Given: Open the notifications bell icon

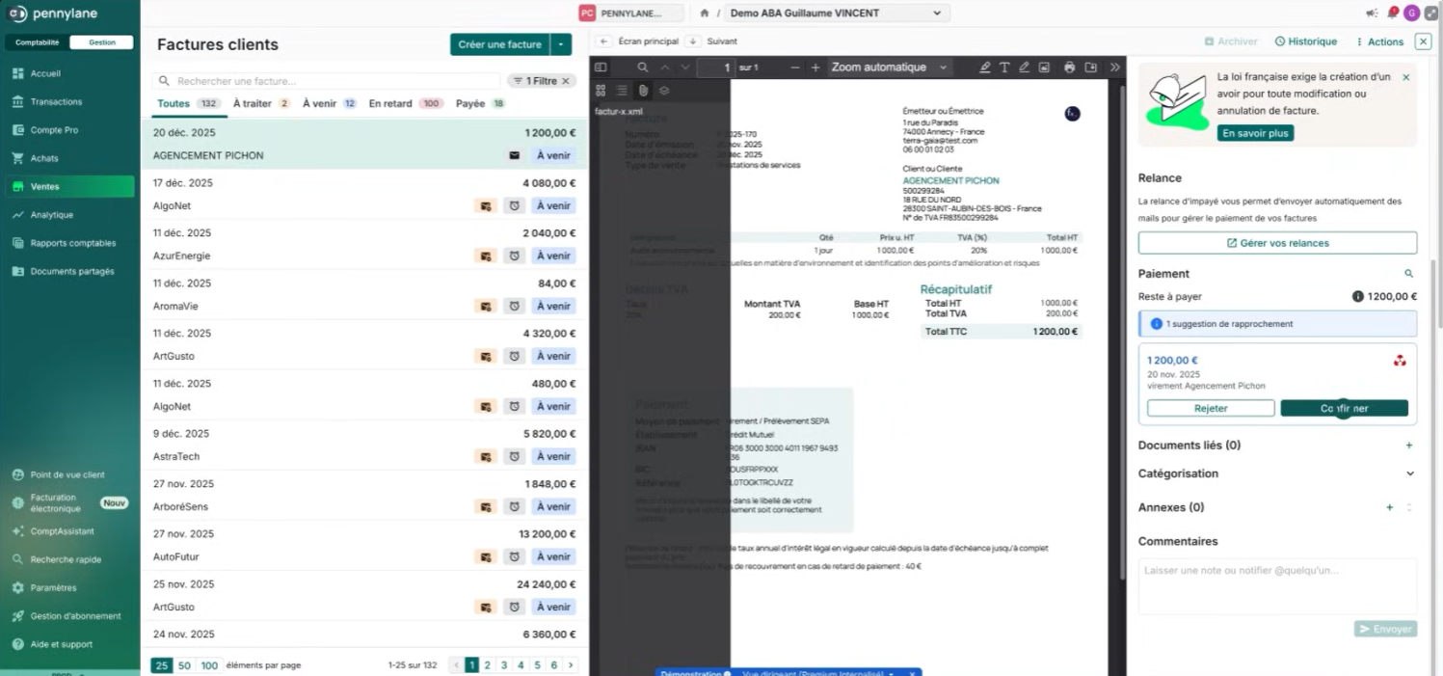Looking at the screenshot, I should 1392,14.
